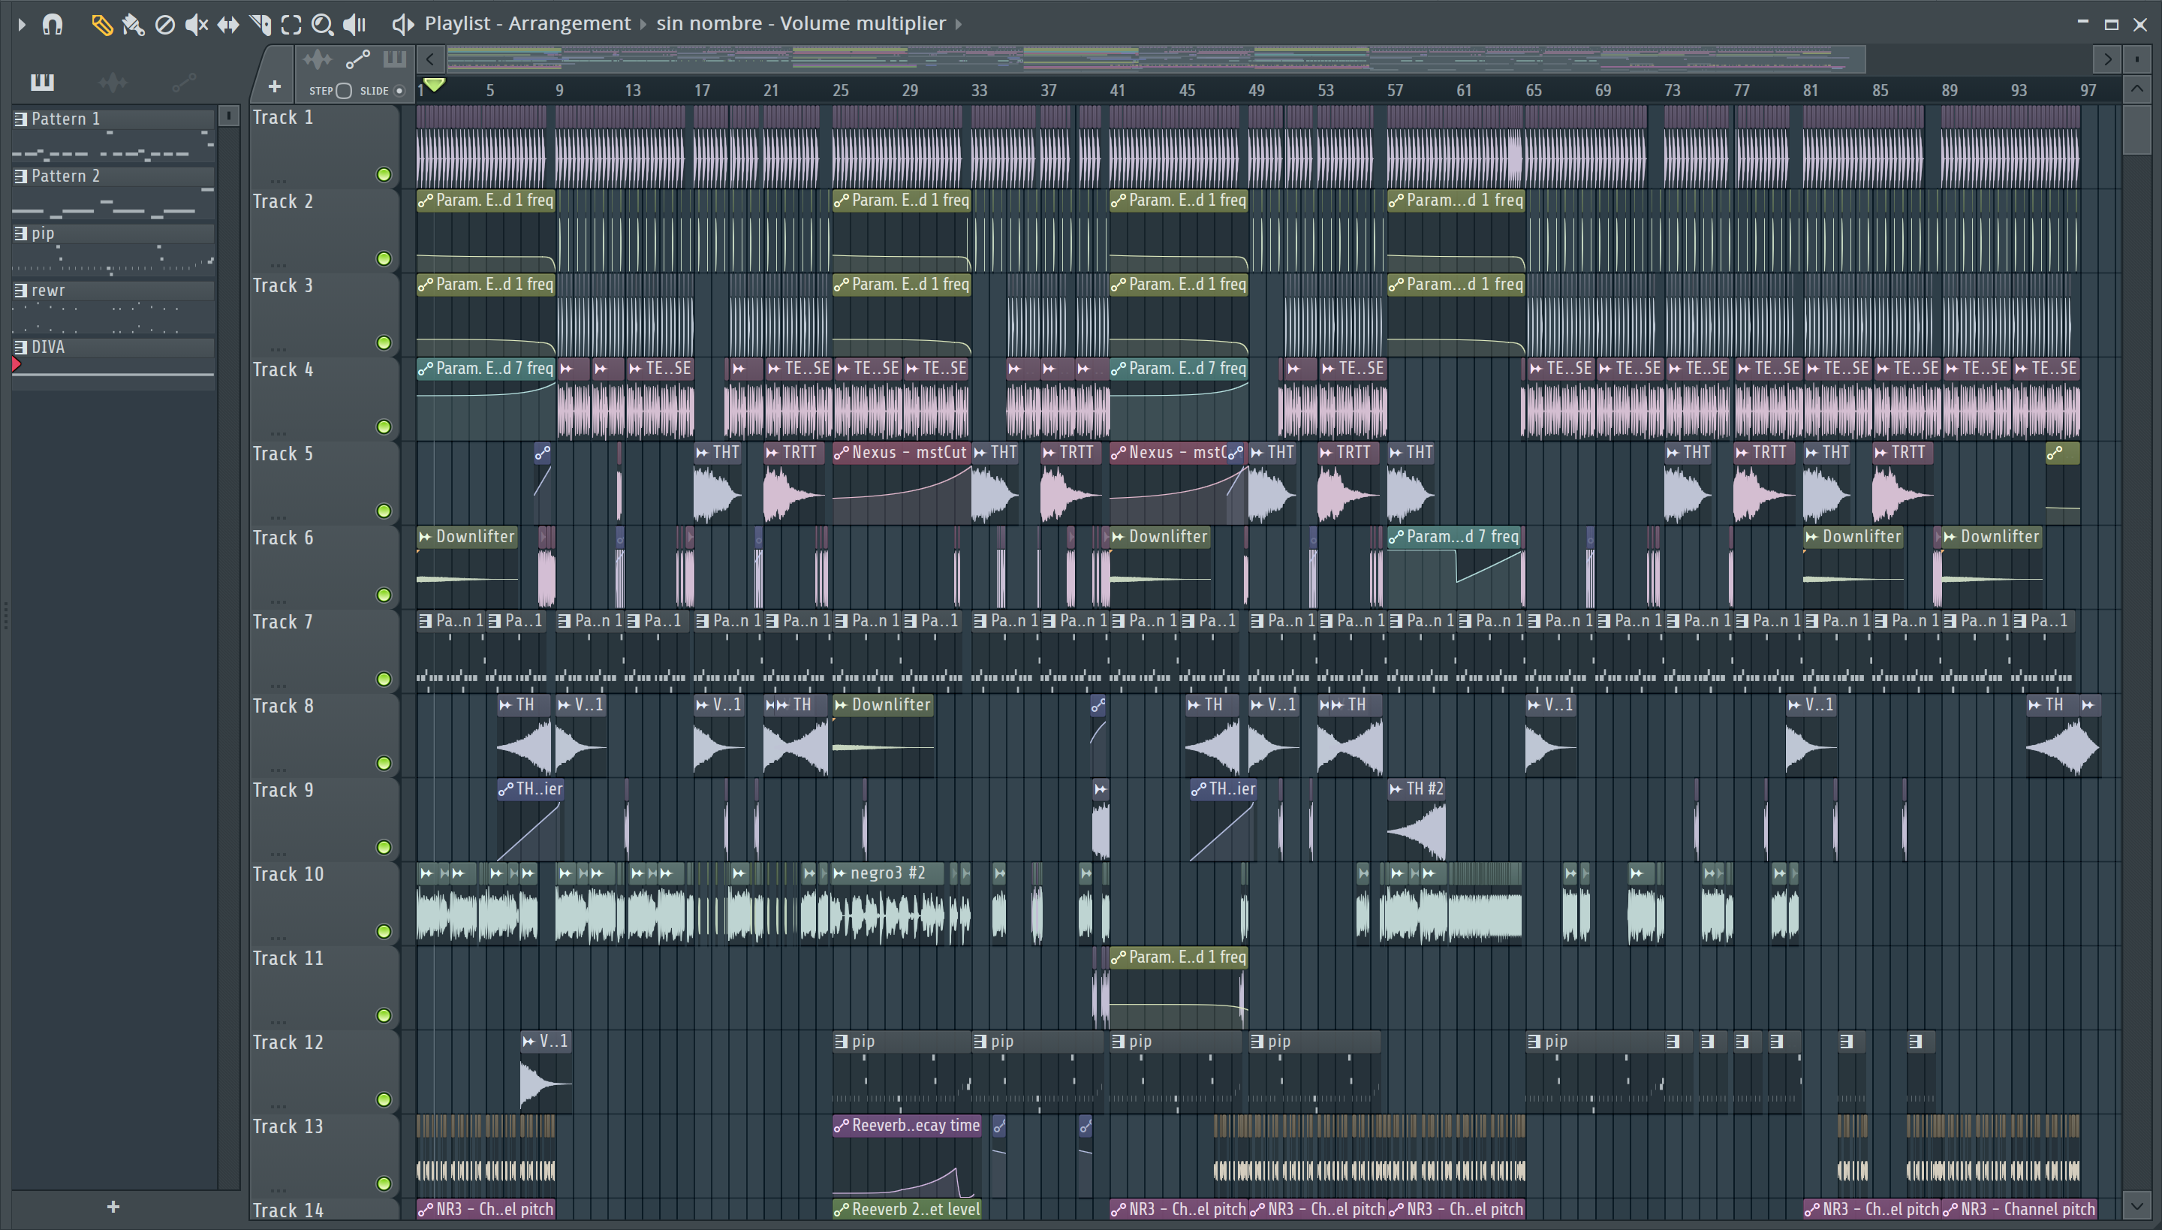Pick the Zoom magnifier tool

coord(322,25)
